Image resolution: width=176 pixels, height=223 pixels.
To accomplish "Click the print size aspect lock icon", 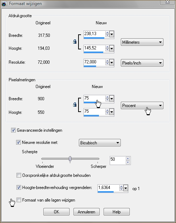I will click(75, 42).
